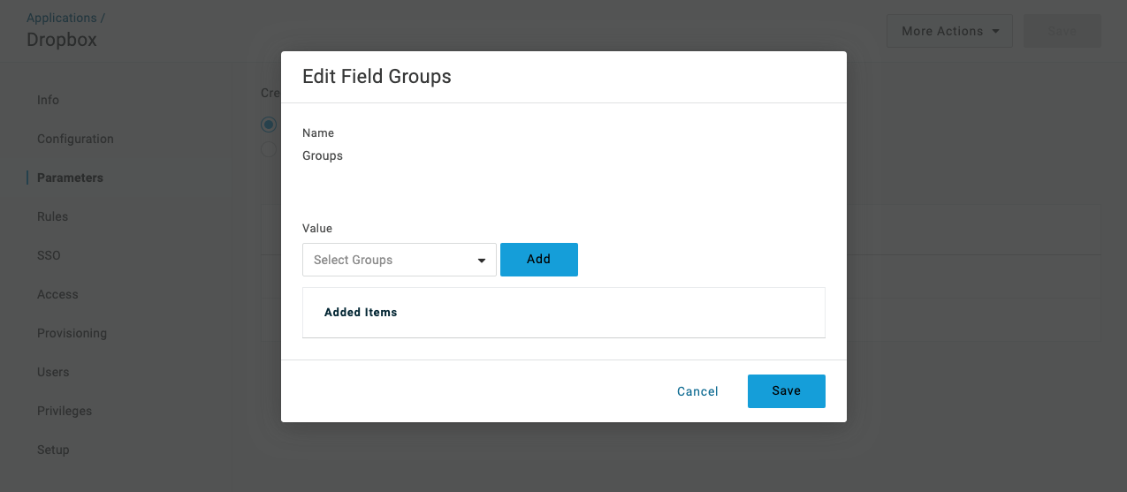1127x492 pixels.
Task: Switch to the Rules sidebar tab
Action: click(x=52, y=216)
